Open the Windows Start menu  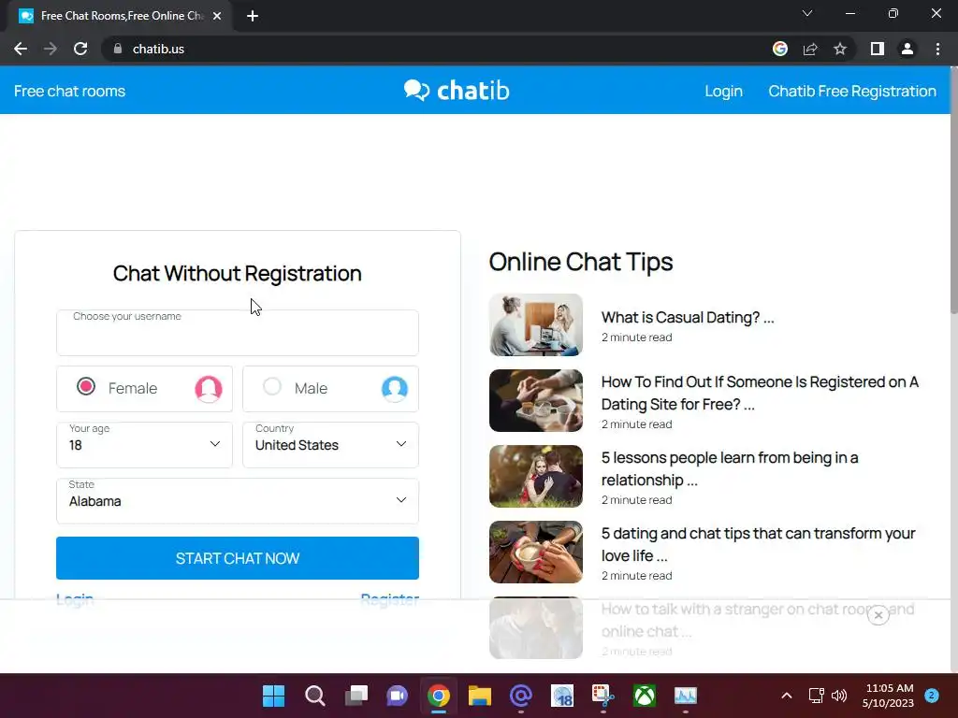pyautogui.click(x=273, y=696)
